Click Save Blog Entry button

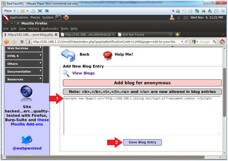142,142
